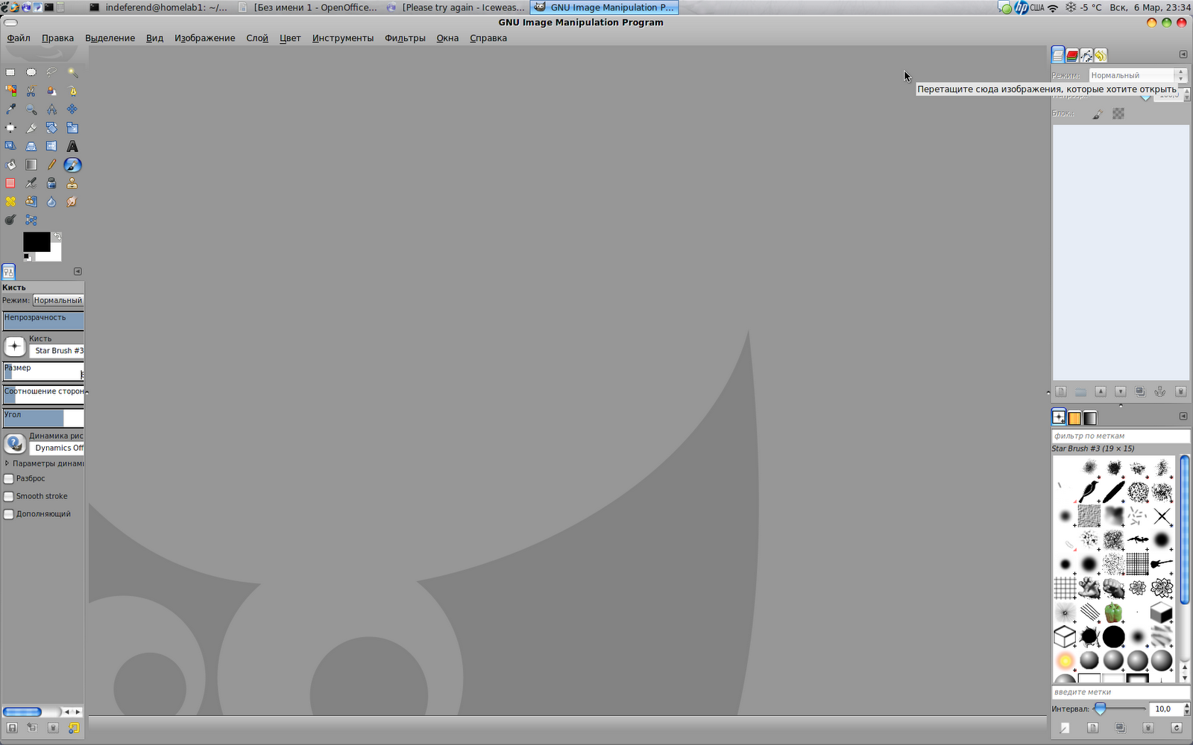Click the black foreground color swatch
The image size is (1193, 745).
[37, 241]
